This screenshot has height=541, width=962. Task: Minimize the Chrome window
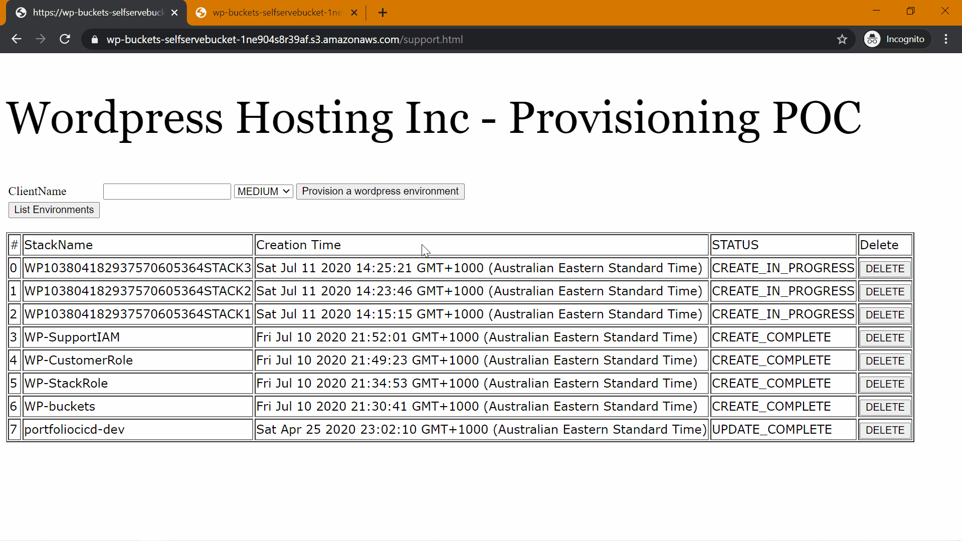click(x=876, y=11)
